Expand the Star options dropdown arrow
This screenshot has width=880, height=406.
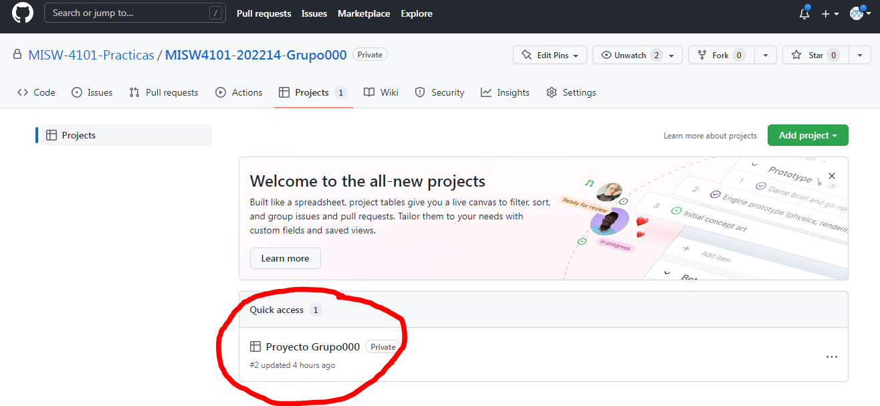tap(860, 55)
